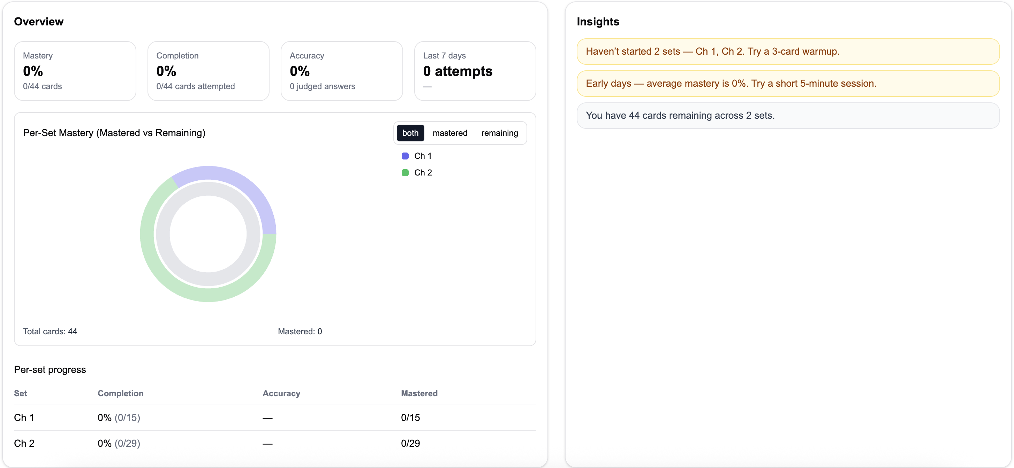Click the Accuracy 0% card

[x=341, y=71]
